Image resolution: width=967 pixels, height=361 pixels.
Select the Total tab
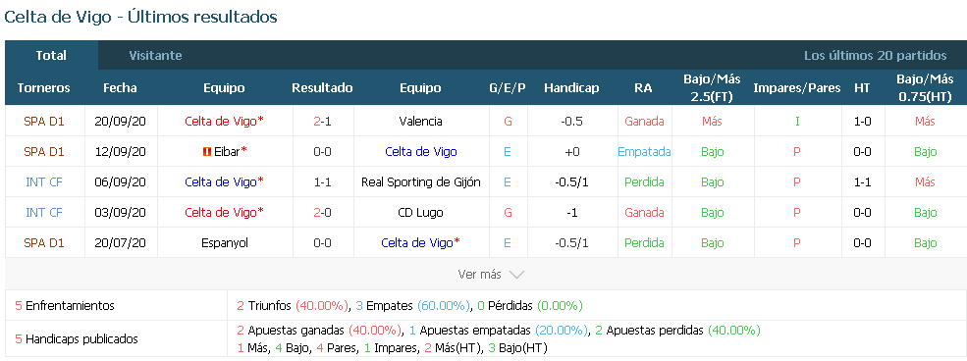pos(51,56)
